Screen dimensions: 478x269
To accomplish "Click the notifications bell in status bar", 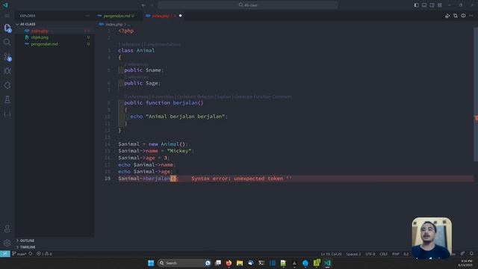I will [x=471, y=254].
